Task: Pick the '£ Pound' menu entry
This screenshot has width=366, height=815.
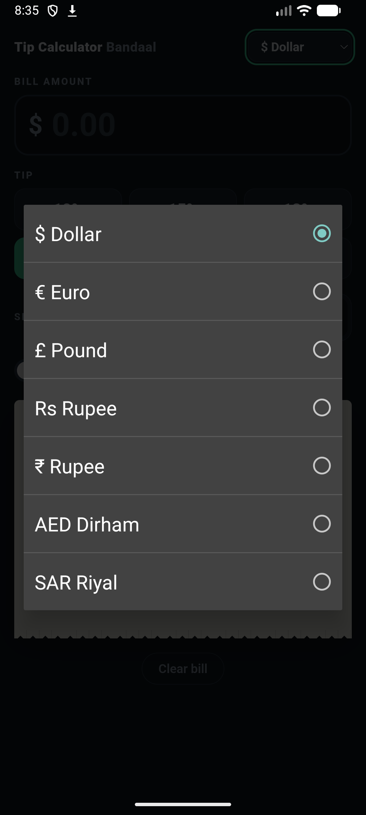Action: (x=183, y=350)
